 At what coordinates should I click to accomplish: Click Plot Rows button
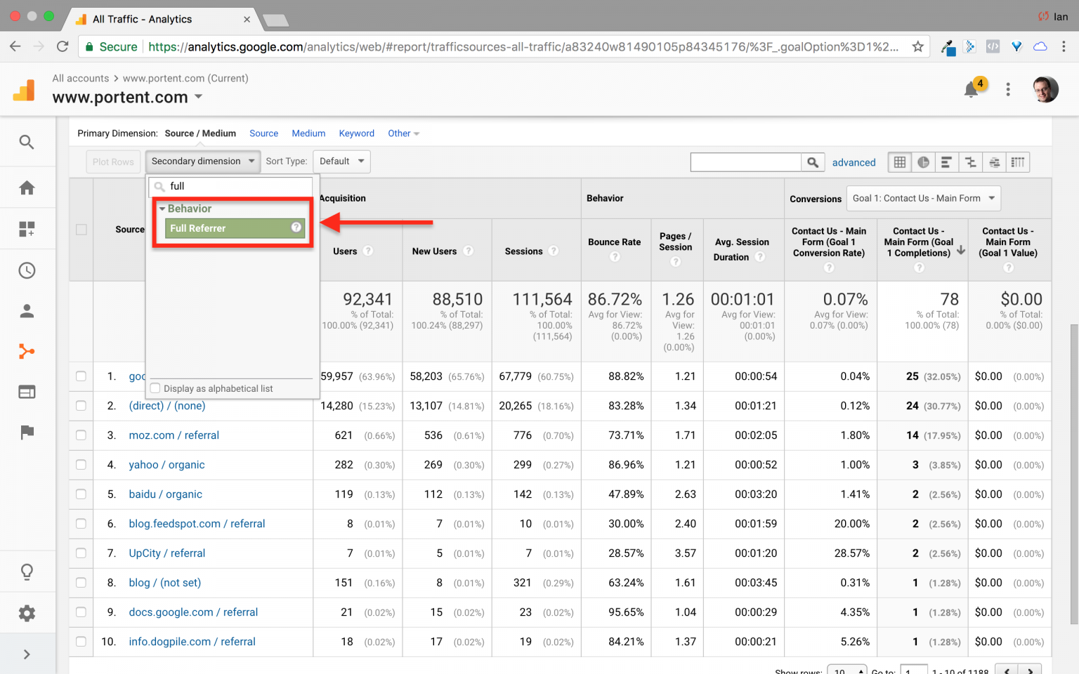pos(113,161)
